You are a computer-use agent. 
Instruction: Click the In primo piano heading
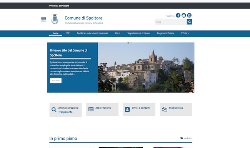point(63,138)
